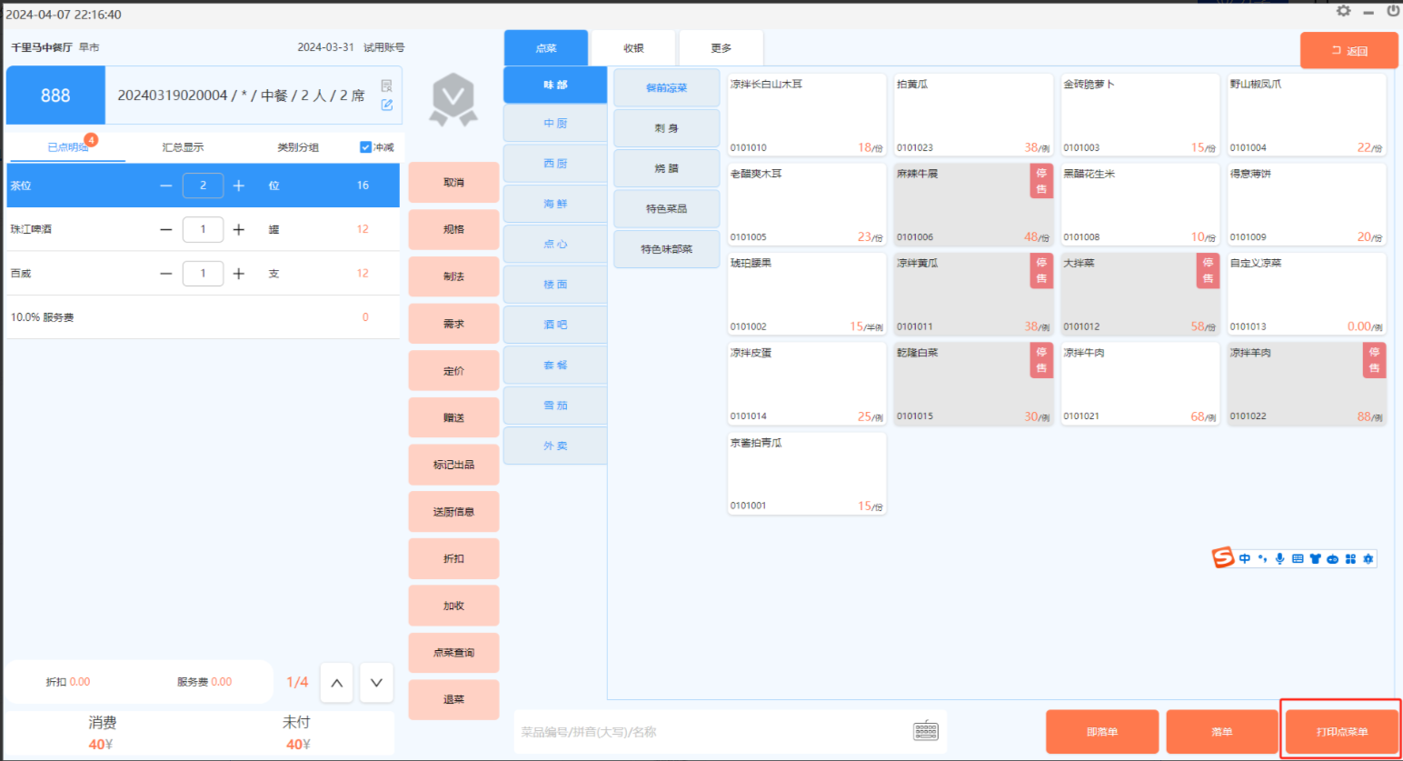Add the 拍黄瓜 dish to the order
This screenshot has height=761, width=1403.
click(x=972, y=115)
